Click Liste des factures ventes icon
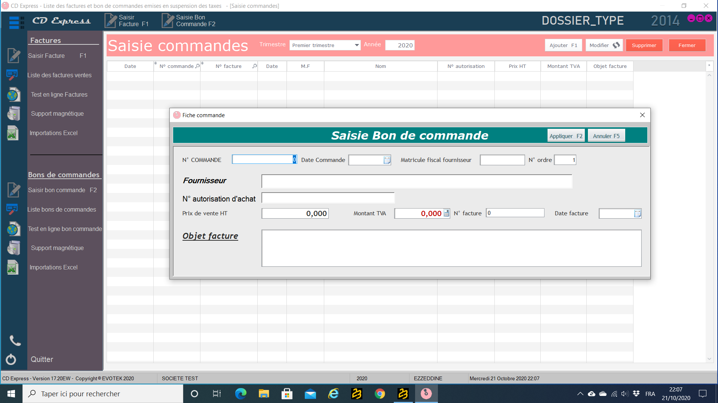Screen dimensions: 718x403 pyautogui.click(x=12, y=75)
